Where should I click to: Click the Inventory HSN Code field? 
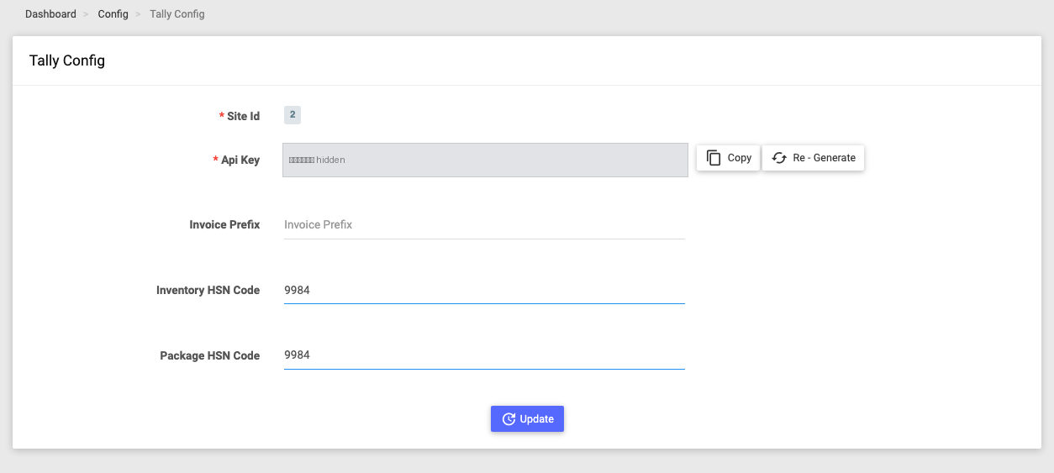[484, 291]
